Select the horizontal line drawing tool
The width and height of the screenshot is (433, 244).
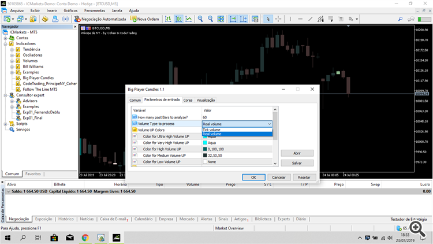(300, 19)
